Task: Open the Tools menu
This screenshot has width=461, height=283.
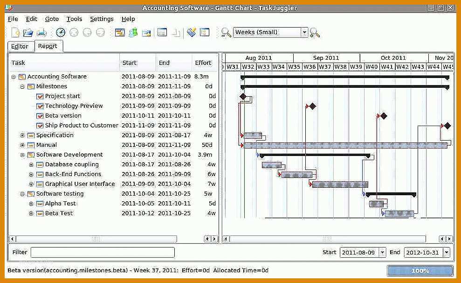Action: (74, 19)
